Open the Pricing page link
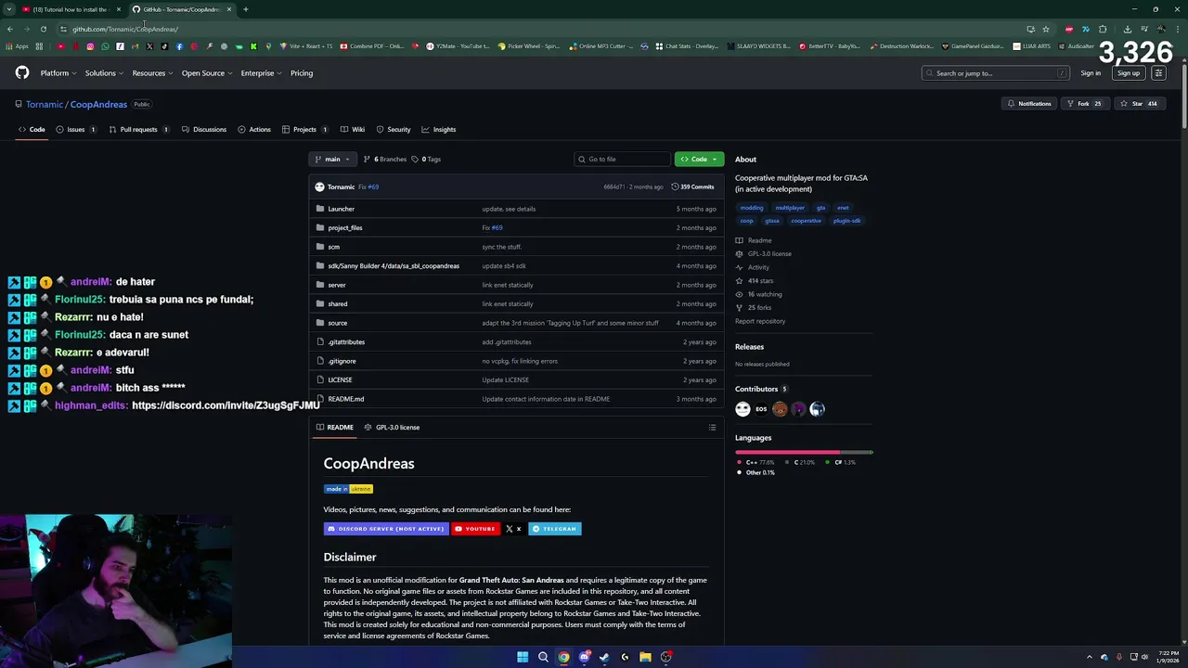Screen dimensions: 1188x668 [302, 73]
